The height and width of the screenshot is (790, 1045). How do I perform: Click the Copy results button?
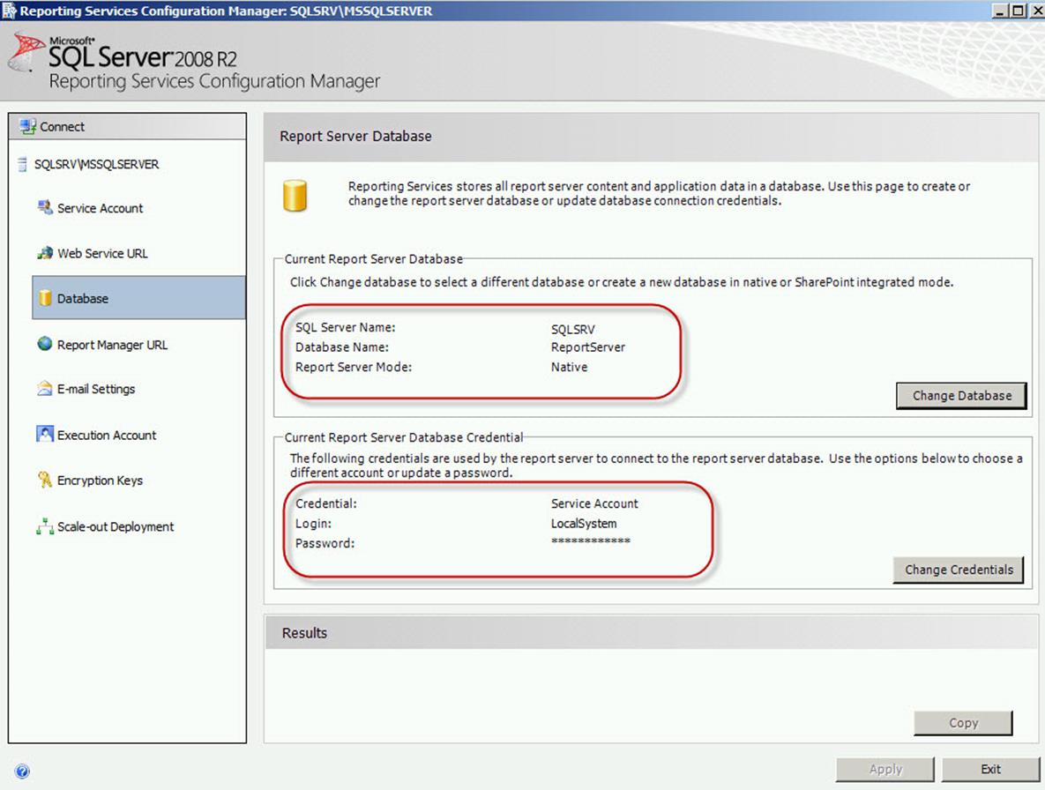(963, 723)
